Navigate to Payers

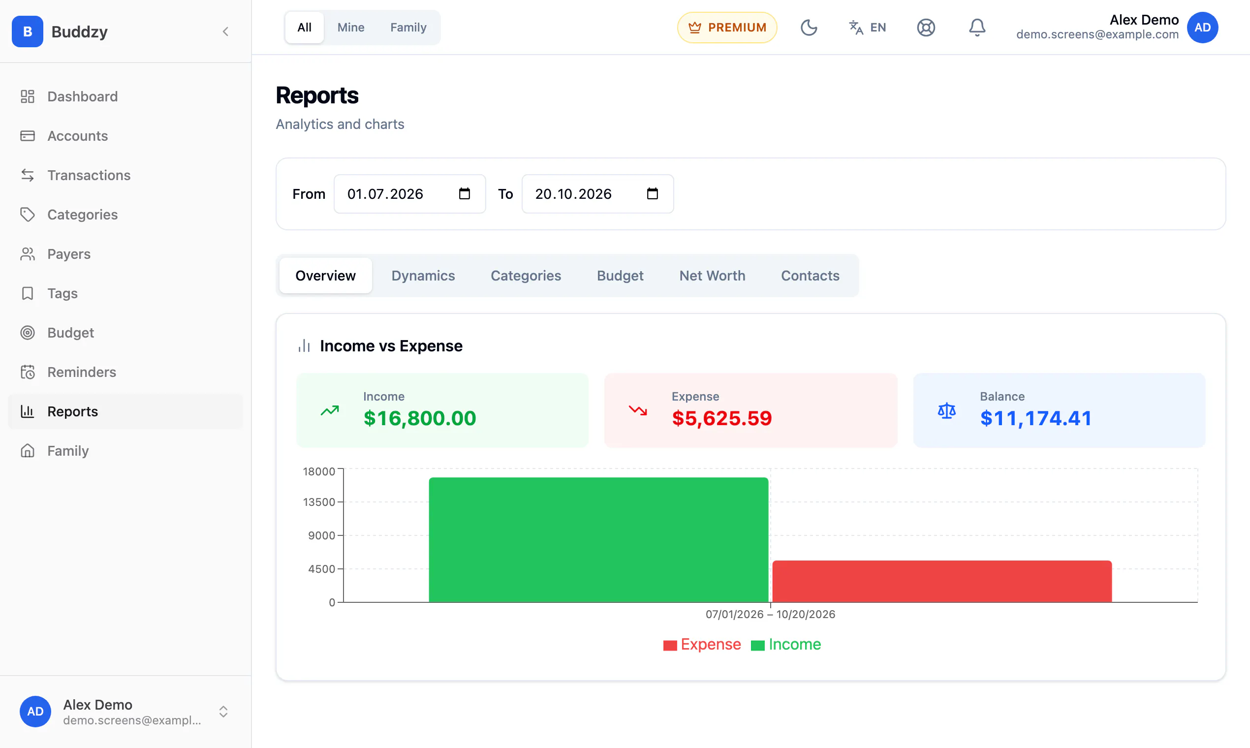(125, 253)
